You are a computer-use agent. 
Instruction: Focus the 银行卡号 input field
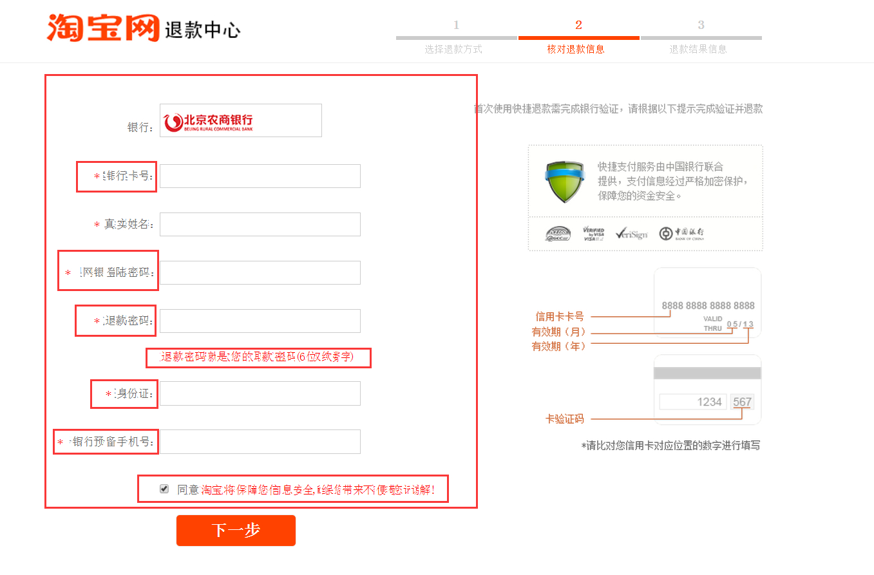(x=260, y=176)
